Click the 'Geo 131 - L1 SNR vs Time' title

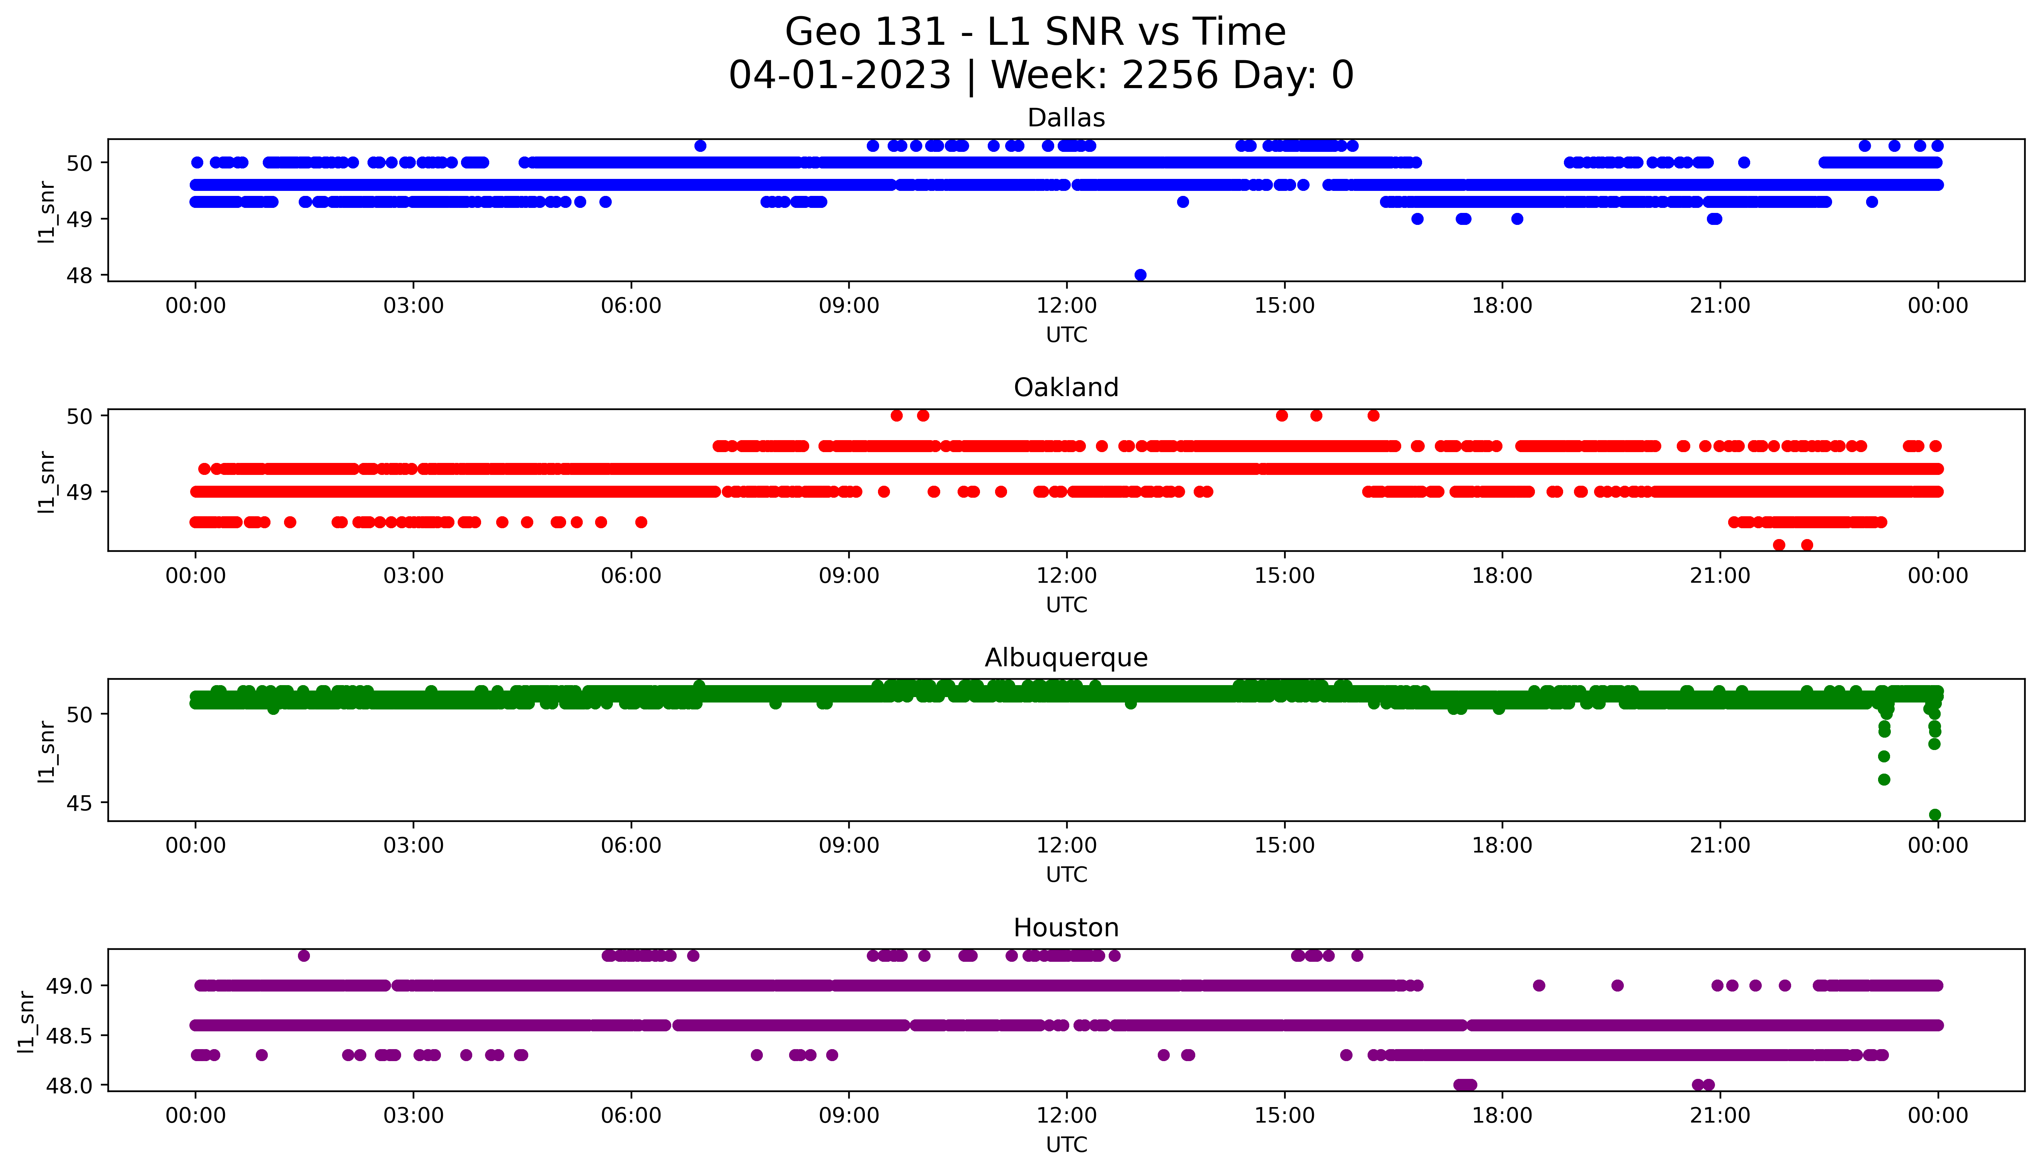click(x=1035, y=33)
